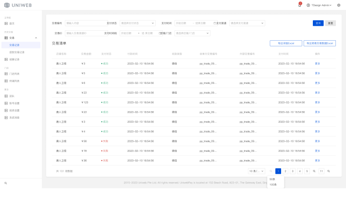
Task: Go to page 3 in pagination
Action: (293, 171)
